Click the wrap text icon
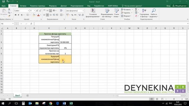This screenshot has width=189, height=106. [61, 11]
